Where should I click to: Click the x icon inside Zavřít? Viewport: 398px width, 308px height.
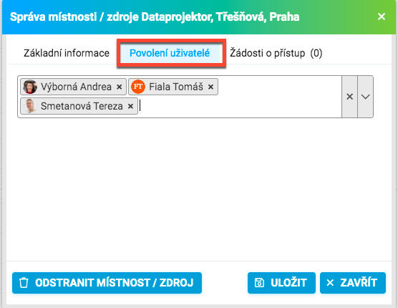[330, 283]
